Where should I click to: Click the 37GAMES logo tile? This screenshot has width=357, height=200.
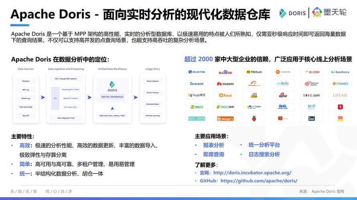click(340, 84)
